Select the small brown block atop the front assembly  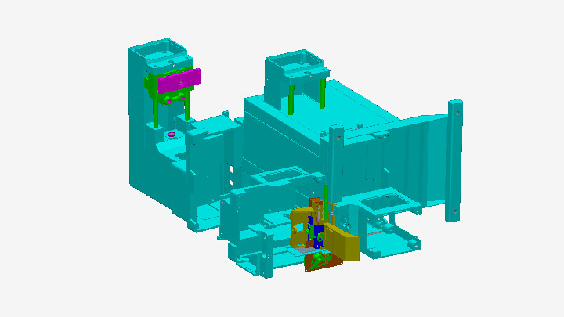coord(316,204)
